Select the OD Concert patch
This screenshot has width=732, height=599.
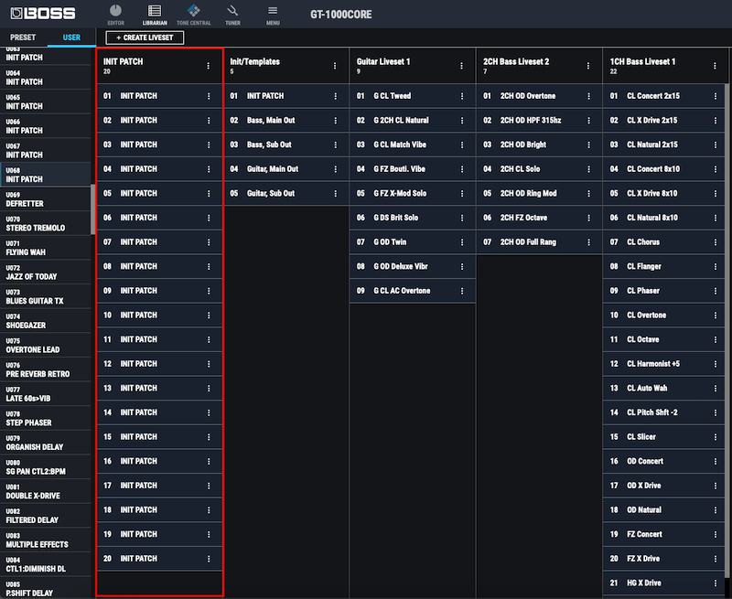tap(664, 462)
